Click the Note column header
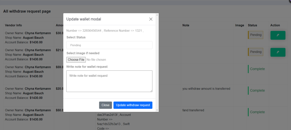The width and height of the screenshot is (291, 130). pos(186,25)
